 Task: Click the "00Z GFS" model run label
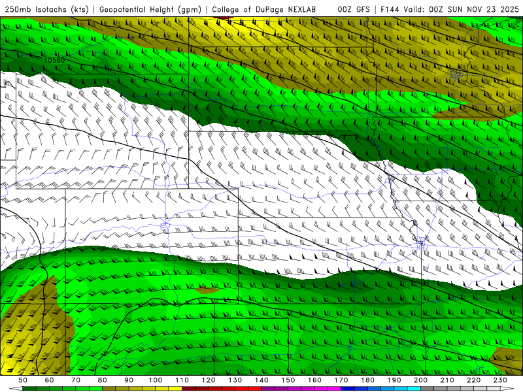pyautogui.click(x=354, y=9)
